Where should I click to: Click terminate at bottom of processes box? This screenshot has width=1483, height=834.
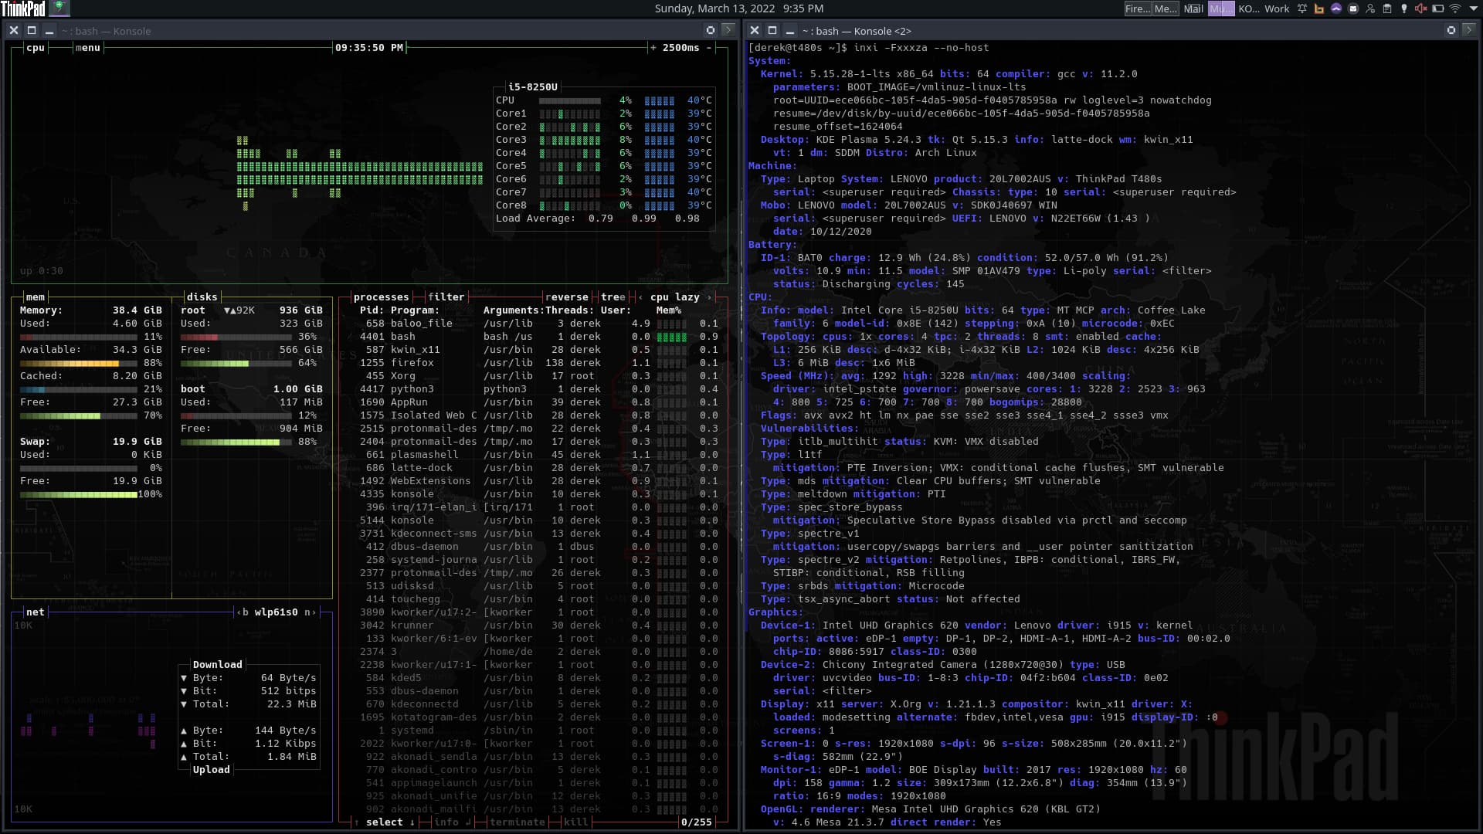click(518, 822)
